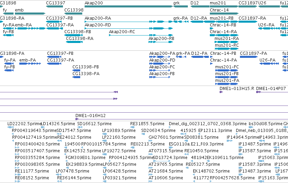This screenshot has width=288, height=183.
Task: Click the Akap200-PD protein label
Action: coord(162,60)
